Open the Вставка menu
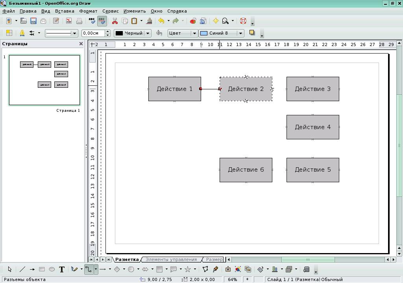Viewport: 403px width, 283px height. point(65,11)
